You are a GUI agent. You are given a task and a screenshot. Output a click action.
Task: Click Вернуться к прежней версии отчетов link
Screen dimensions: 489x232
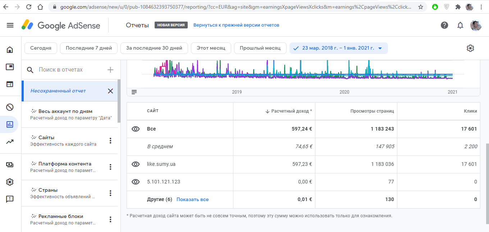[236, 25]
